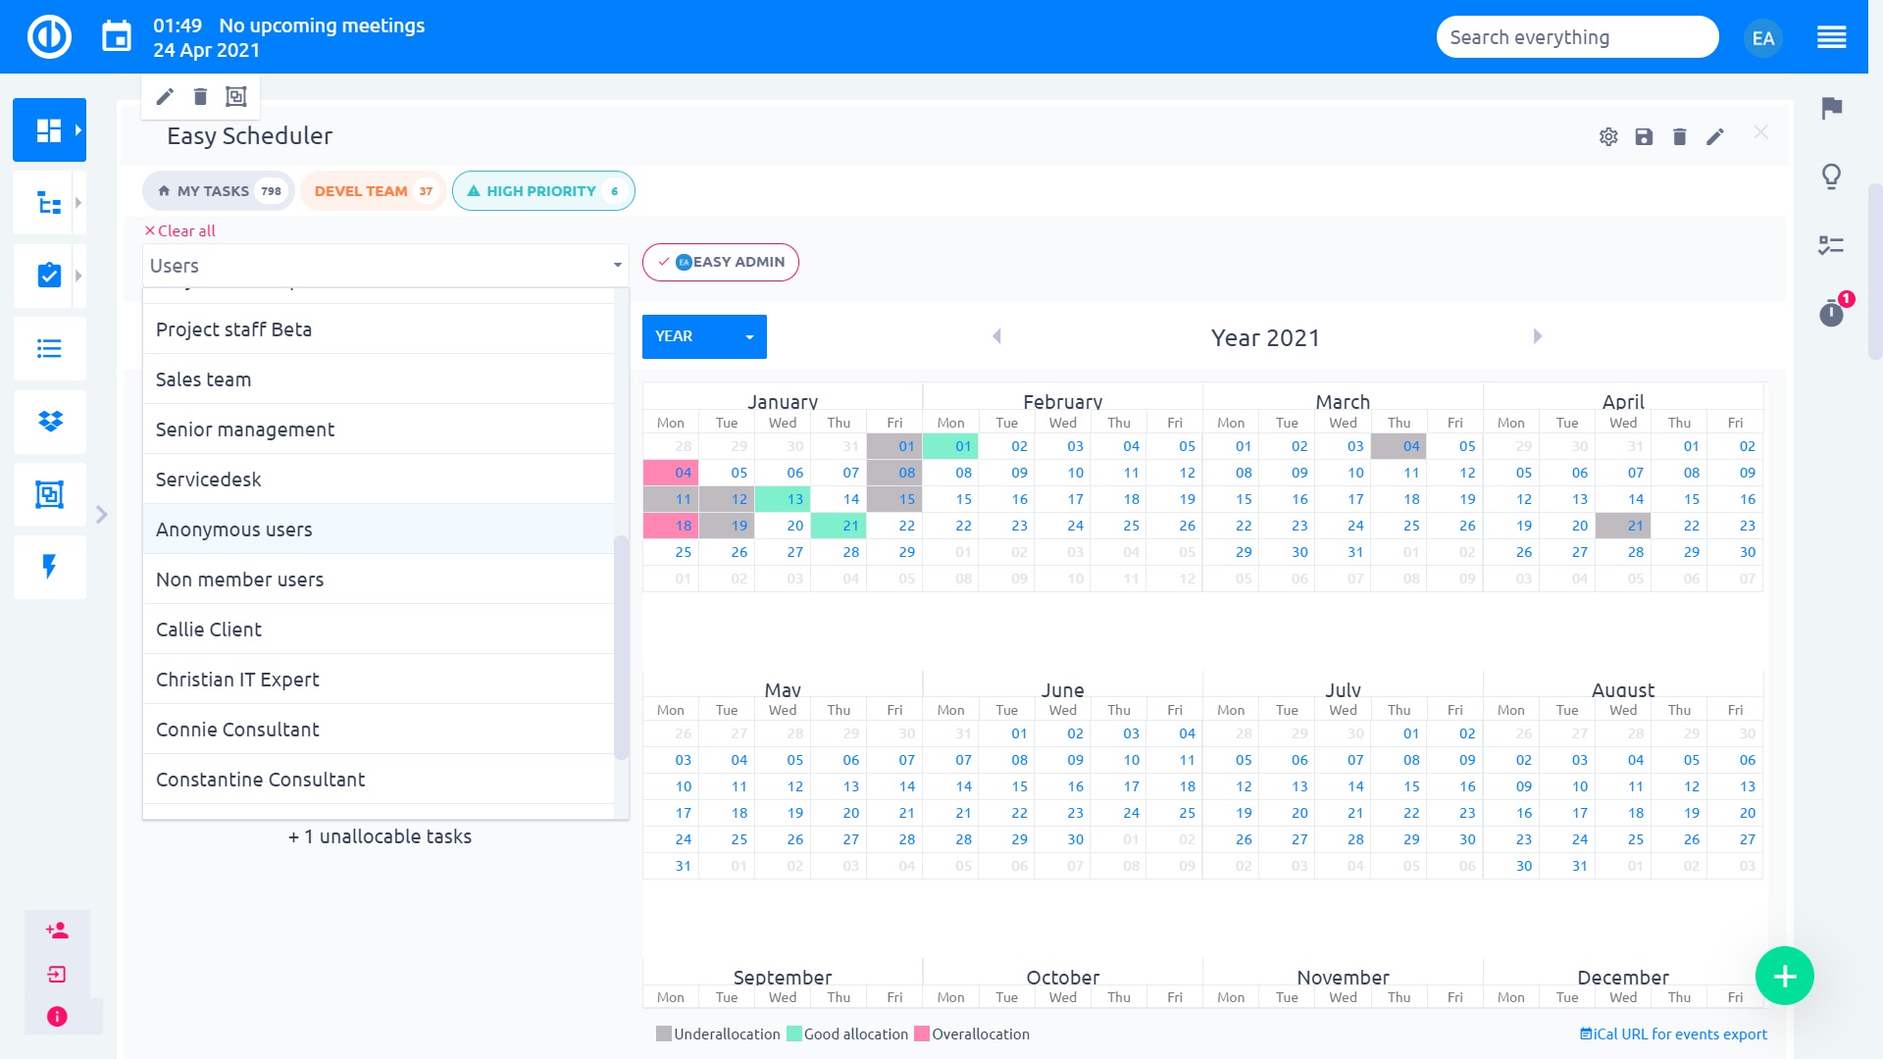Screen dimensions: 1883x1059
Task: Click the Clear all link
Action: click(x=180, y=231)
